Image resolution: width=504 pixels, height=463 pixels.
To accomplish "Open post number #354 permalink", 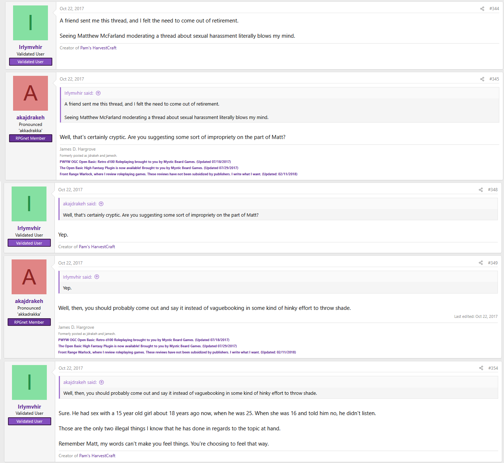I will 493,368.
